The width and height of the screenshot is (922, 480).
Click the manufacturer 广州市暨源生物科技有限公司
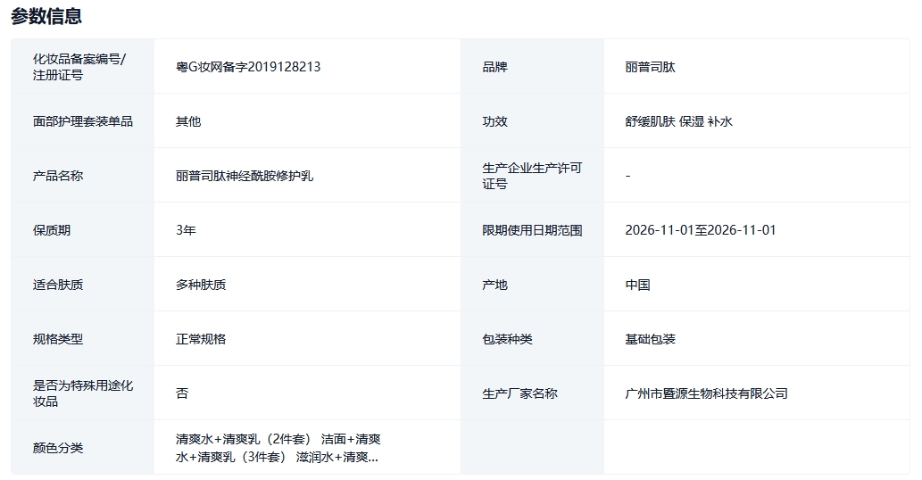tap(707, 393)
